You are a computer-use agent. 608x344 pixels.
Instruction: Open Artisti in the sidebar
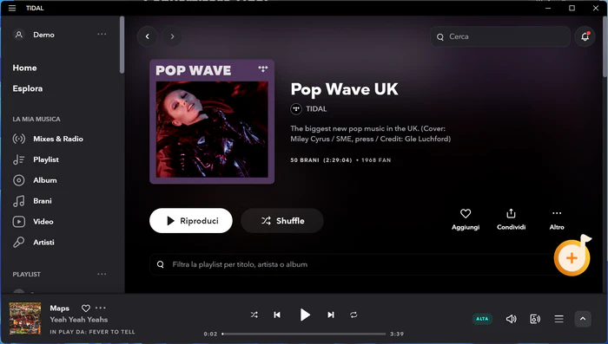[x=33, y=243]
